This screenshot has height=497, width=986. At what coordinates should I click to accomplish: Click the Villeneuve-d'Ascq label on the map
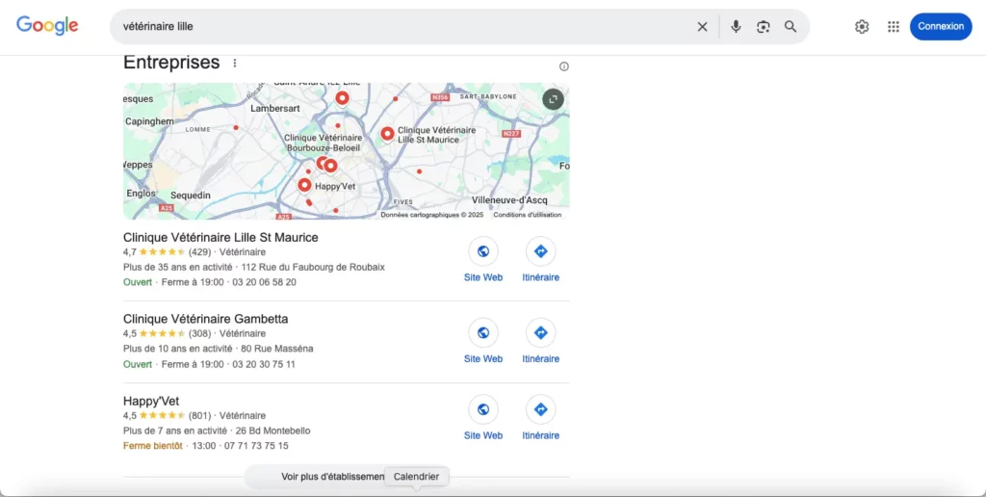[x=510, y=200]
